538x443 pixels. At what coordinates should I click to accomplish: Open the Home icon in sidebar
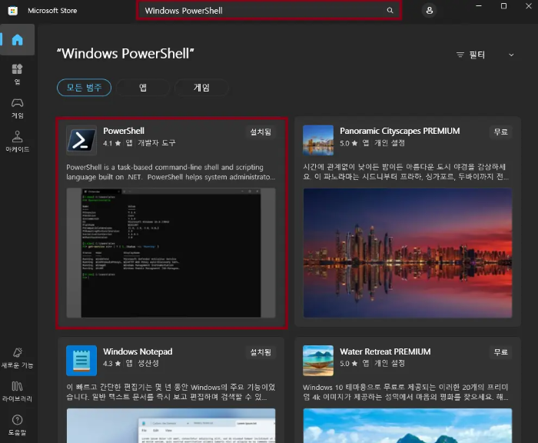click(x=17, y=40)
